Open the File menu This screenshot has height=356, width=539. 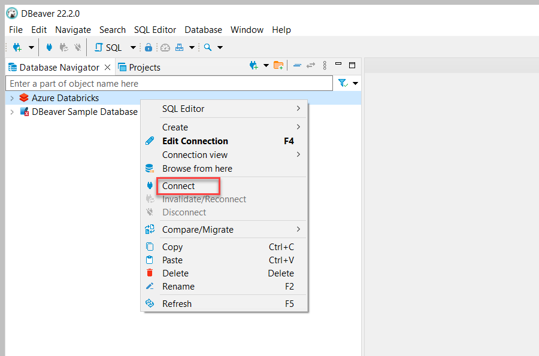tap(16, 30)
